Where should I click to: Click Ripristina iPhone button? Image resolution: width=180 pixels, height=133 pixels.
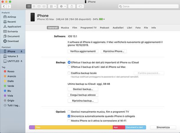pyautogui.click(x=114, y=51)
